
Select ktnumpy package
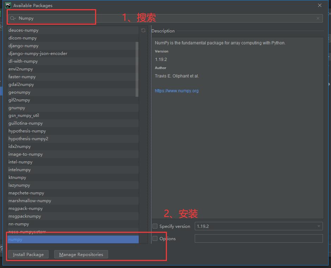click(x=73, y=177)
